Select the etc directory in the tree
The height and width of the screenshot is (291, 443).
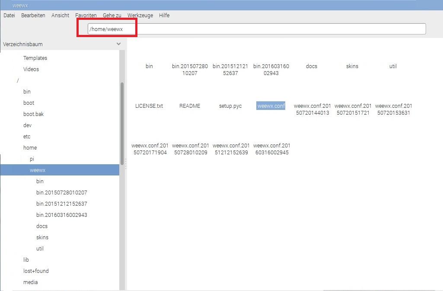pos(26,136)
